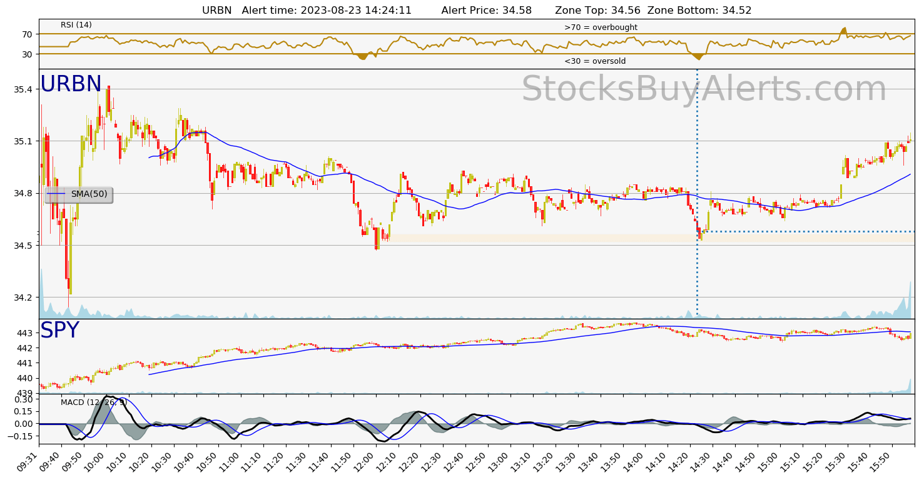Click the 'Zone Bottom: 34.52' title text
The height and width of the screenshot is (480, 924).
[x=699, y=11]
